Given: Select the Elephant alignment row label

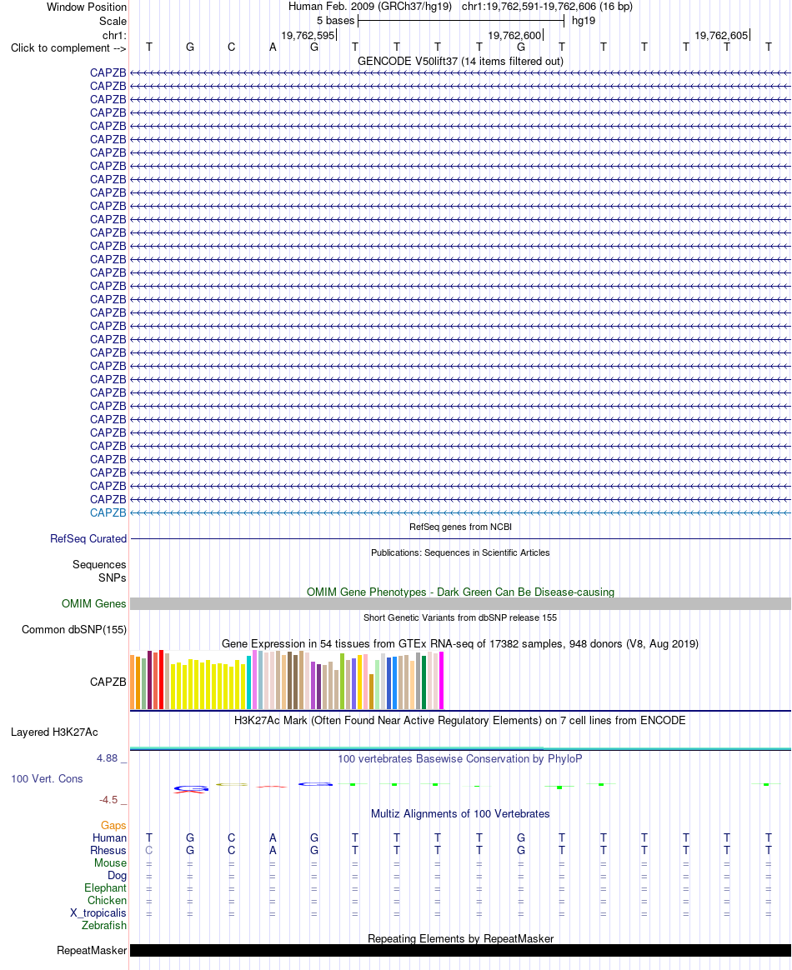Looking at the screenshot, I should click(105, 888).
